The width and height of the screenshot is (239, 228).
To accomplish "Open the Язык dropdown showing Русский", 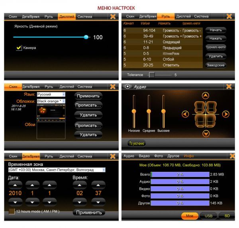I will pos(51,94).
